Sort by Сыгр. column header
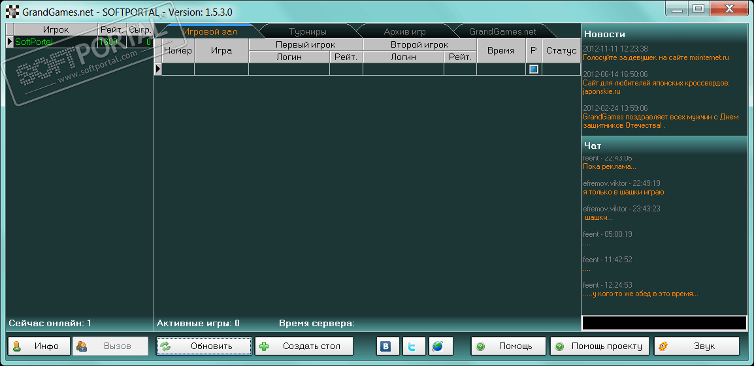Viewport: 754px width, 366px height. (140, 30)
